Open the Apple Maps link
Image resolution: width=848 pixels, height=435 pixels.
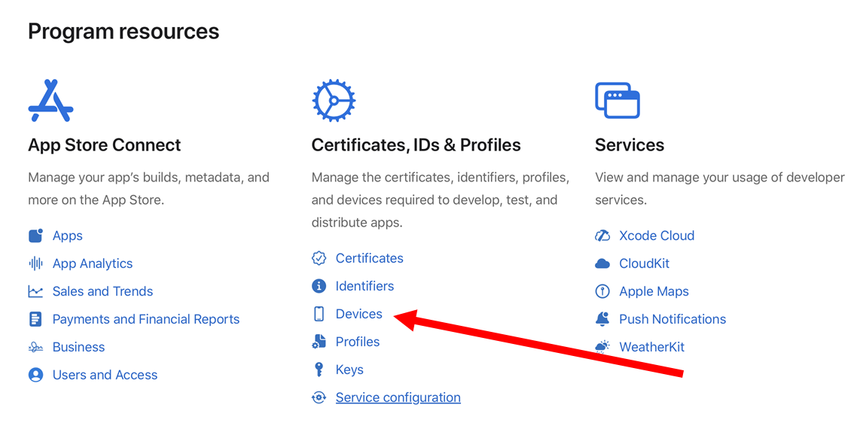(654, 291)
